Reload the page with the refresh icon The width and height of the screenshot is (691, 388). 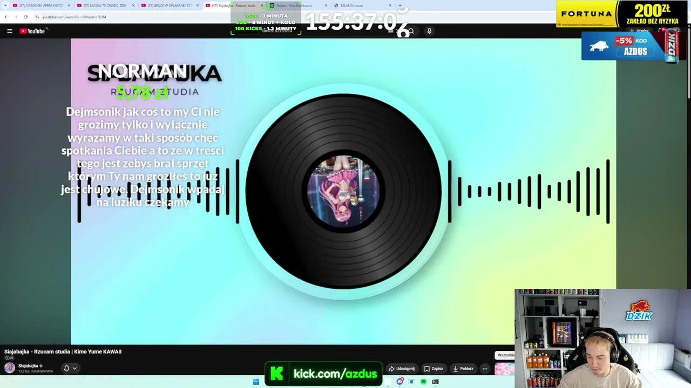[25, 17]
